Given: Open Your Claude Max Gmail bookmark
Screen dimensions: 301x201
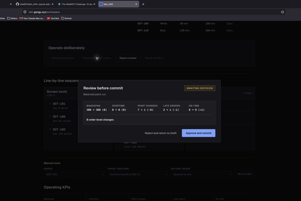Looking at the screenshot, I should pos(32,18).
